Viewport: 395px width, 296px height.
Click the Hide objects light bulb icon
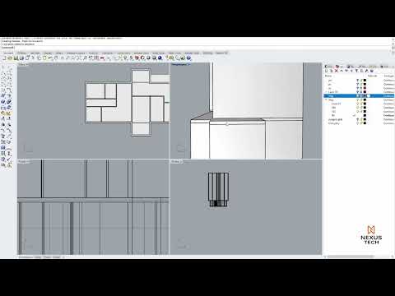(125, 58)
